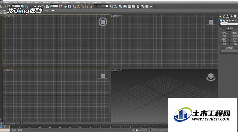
Task: Click the pink object color swatch
Action: point(237,51)
